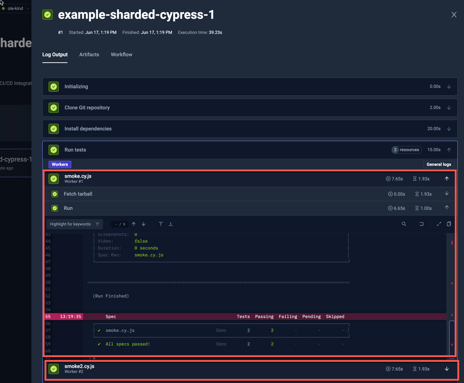Expand the smoke2.cy.js Worker #2 logs
The width and height of the screenshot is (464, 383).
click(x=447, y=368)
